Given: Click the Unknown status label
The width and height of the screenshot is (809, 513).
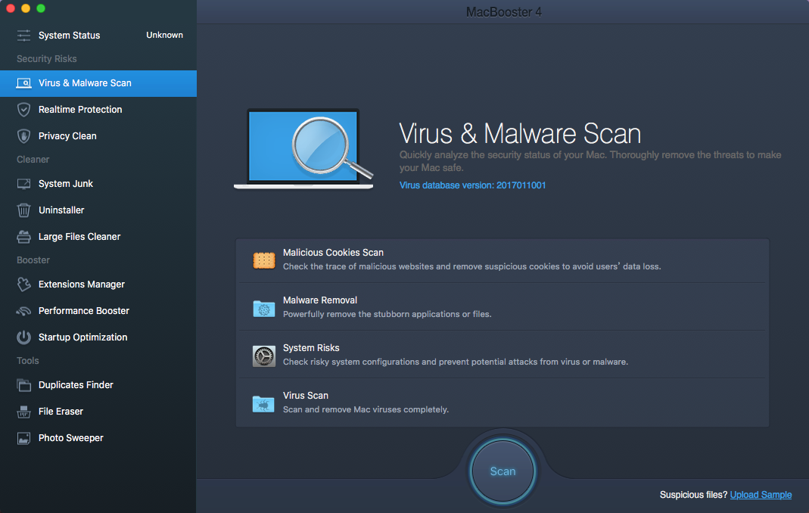Looking at the screenshot, I should [164, 35].
